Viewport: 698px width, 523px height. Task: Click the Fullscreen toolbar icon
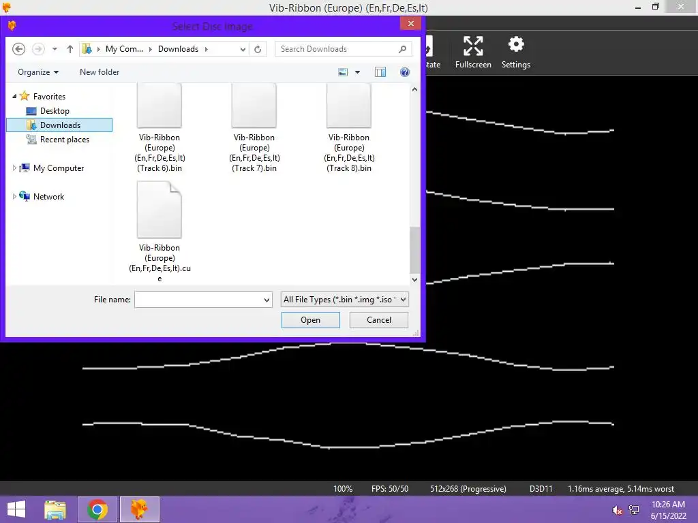[473, 46]
